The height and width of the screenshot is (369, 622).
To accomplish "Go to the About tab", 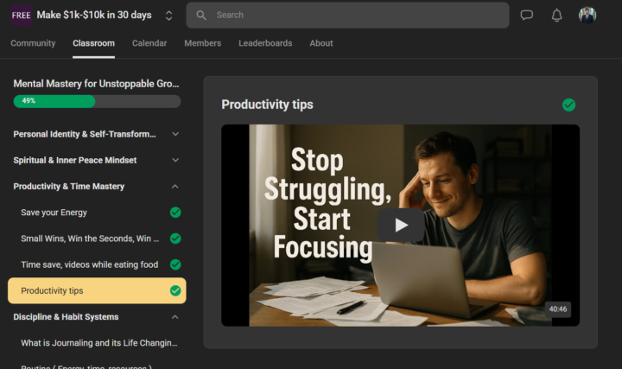I will point(321,43).
